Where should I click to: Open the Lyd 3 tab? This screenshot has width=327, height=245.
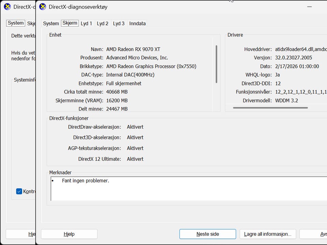coord(119,24)
